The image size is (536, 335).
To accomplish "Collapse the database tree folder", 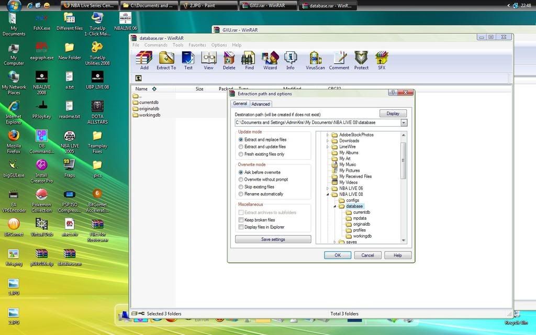I will [x=334, y=206].
